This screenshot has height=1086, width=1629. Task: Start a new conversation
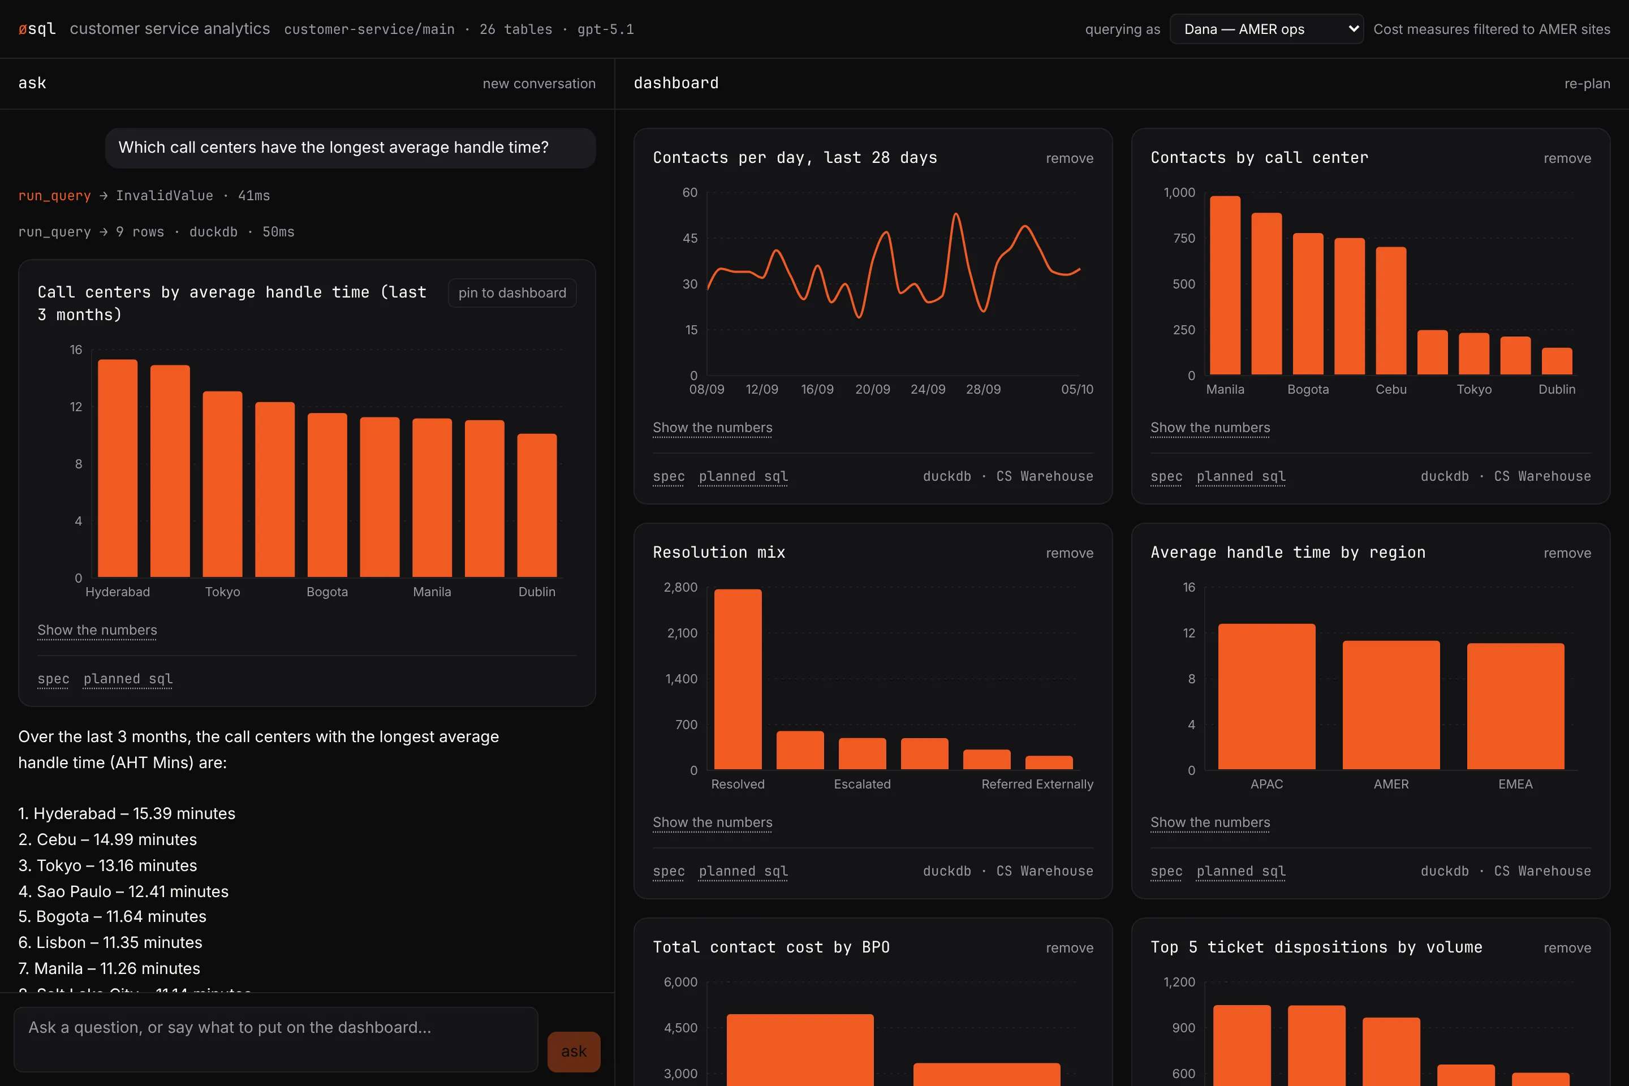(539, 84)
